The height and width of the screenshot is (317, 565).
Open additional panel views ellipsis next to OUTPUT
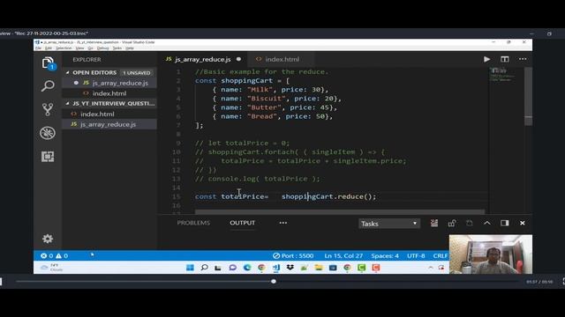[x=283, y=223]
